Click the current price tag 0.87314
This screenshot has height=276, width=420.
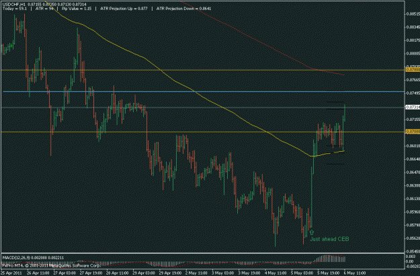click(x=413, y=107)
